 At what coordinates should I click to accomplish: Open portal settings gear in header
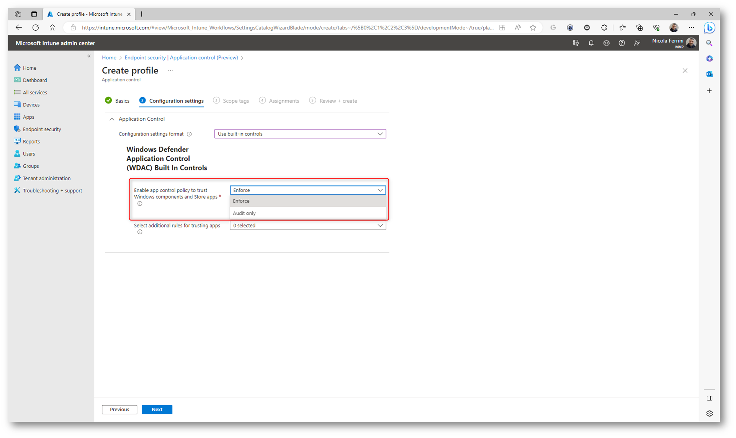[x=606, y=43]
